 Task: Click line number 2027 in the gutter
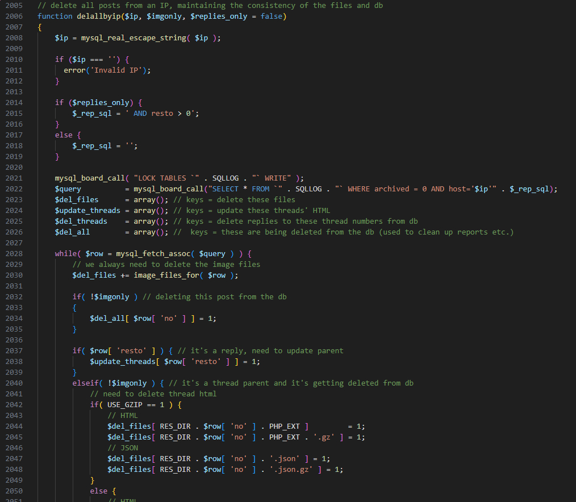tap(14, 242)
